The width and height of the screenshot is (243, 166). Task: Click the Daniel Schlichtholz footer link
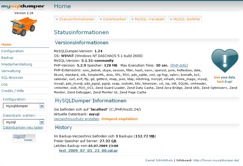tap(159, 160)
